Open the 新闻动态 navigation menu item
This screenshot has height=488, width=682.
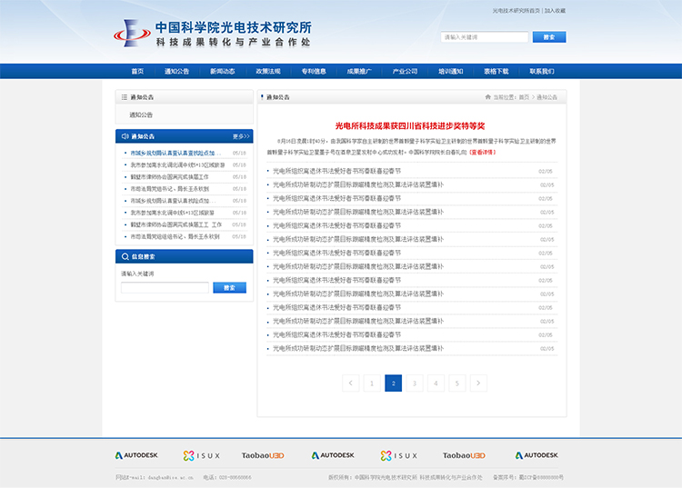click(x=223, y=71)
